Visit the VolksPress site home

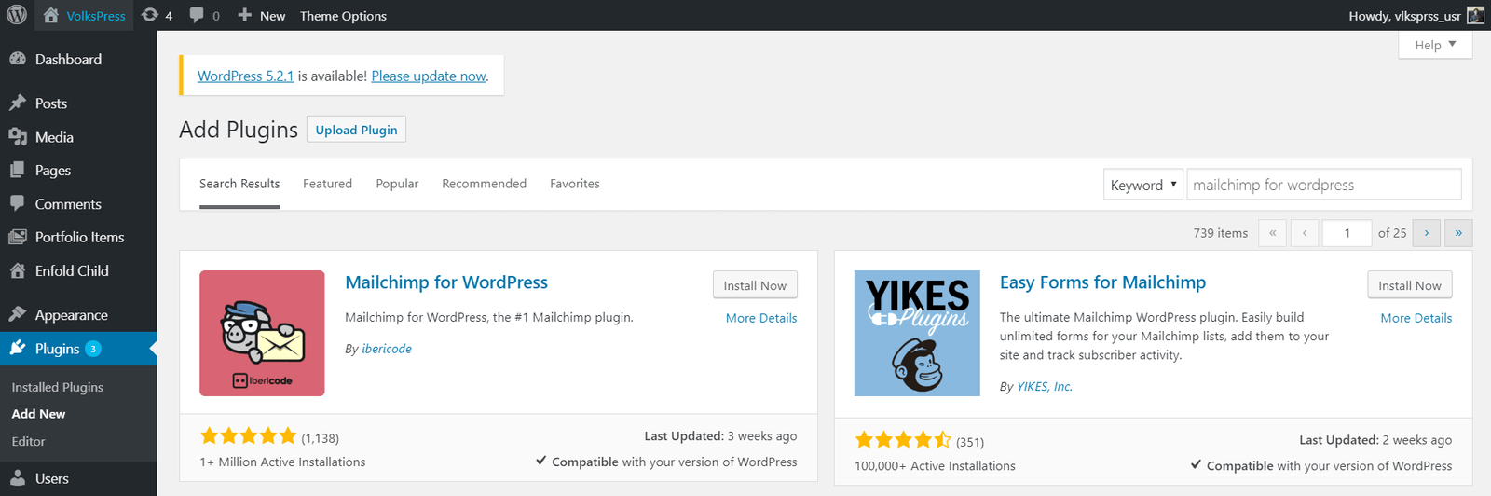coord(84,16)
